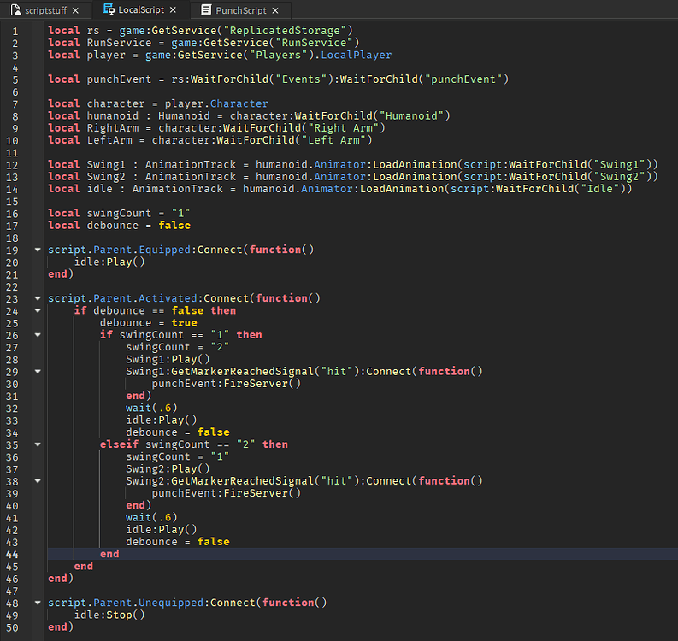The width and height of the screenshot is (678, 641).
Task: Collapse the debounce if-statement at line 24
Action: pos(38,310)
